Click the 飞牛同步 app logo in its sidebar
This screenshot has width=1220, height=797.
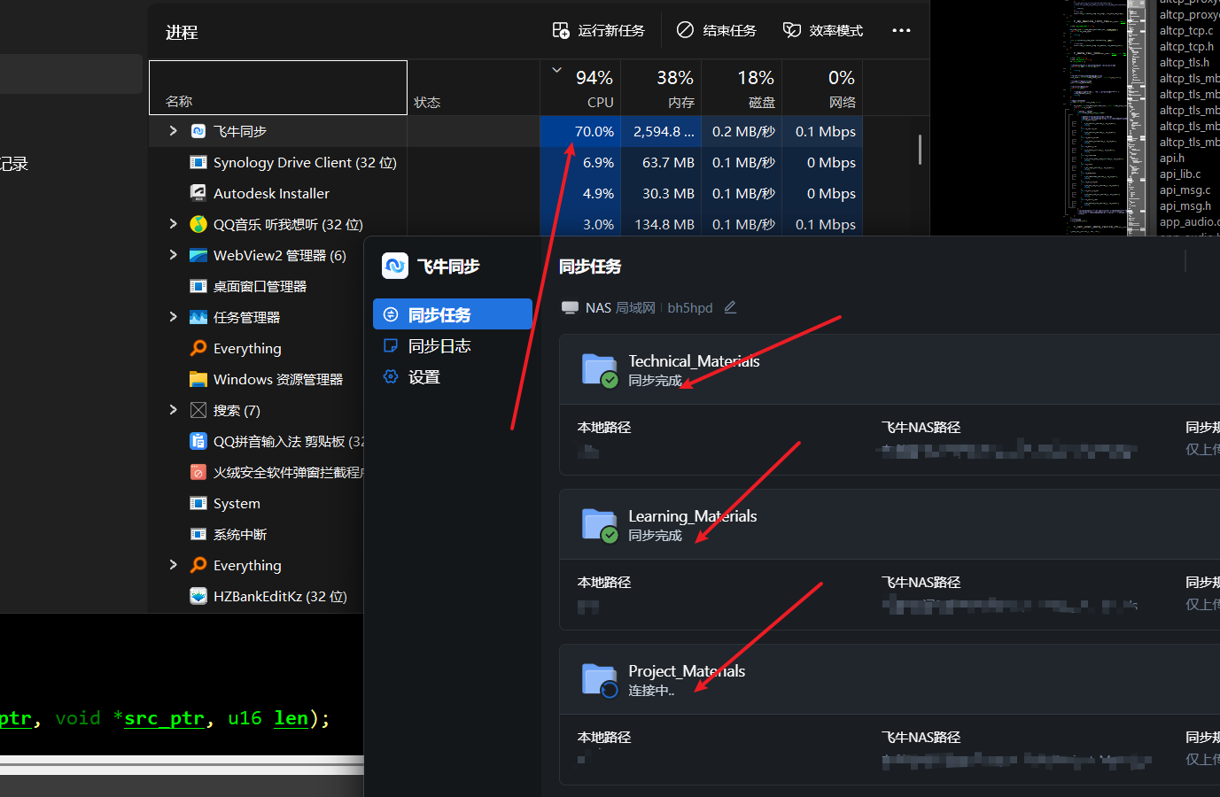click(395, 266)
